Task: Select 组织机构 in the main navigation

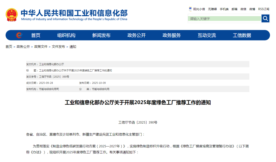Action: [66, 35]
